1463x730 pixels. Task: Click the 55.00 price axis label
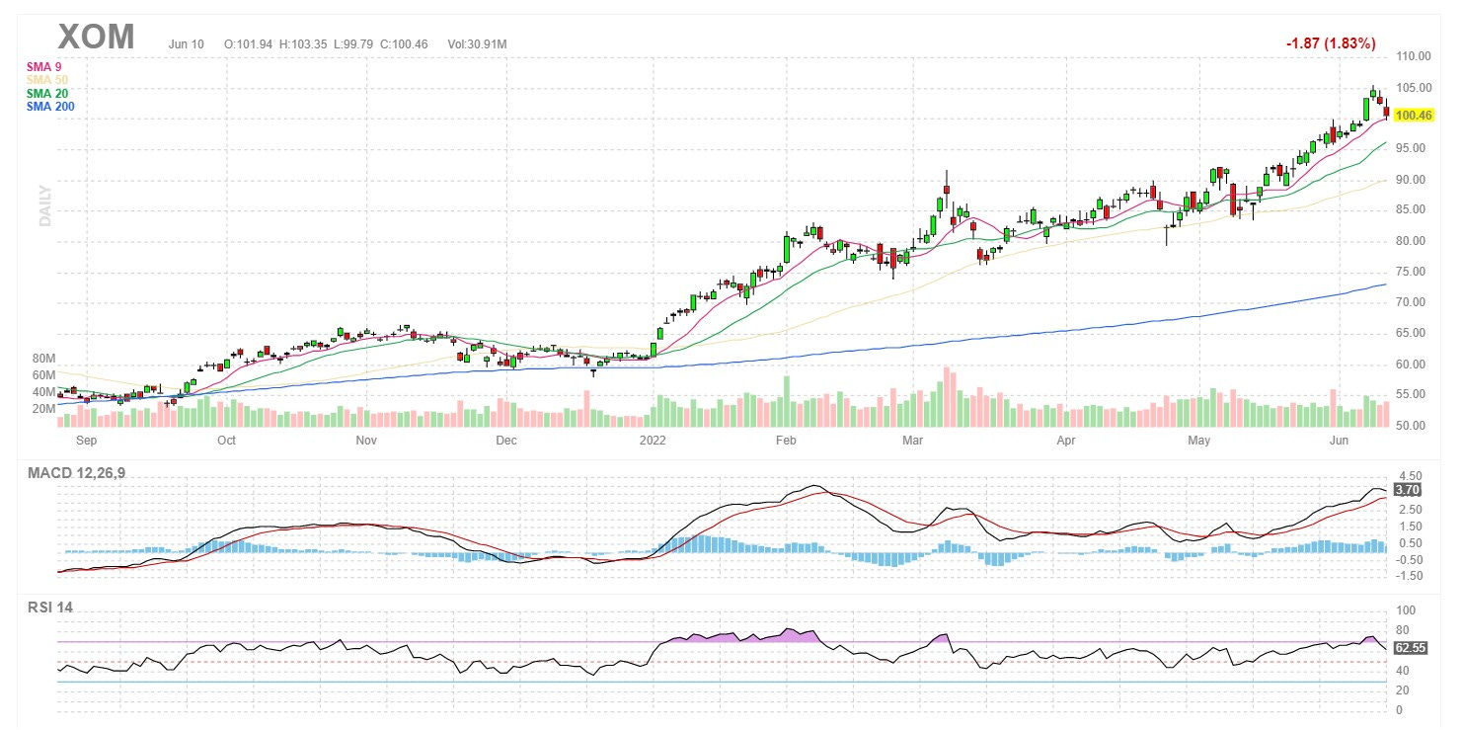pos(1413,394)
